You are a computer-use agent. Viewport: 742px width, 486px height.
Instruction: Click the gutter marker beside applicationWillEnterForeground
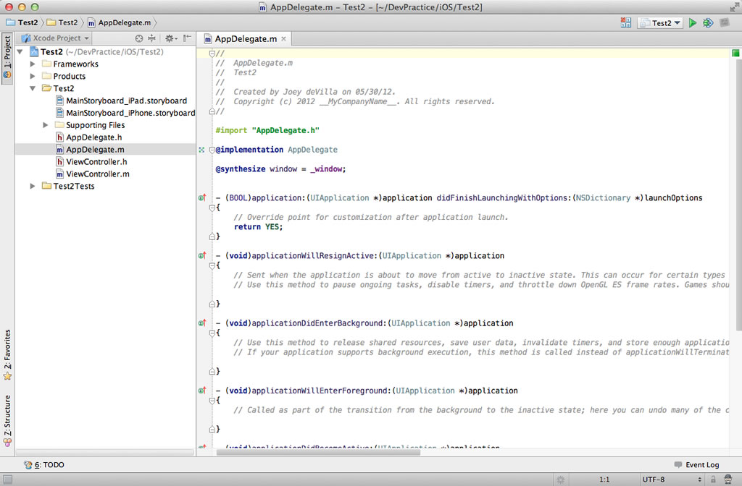tap(202, 391)
